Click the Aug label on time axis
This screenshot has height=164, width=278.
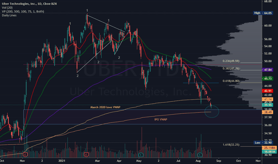[198, 161]
